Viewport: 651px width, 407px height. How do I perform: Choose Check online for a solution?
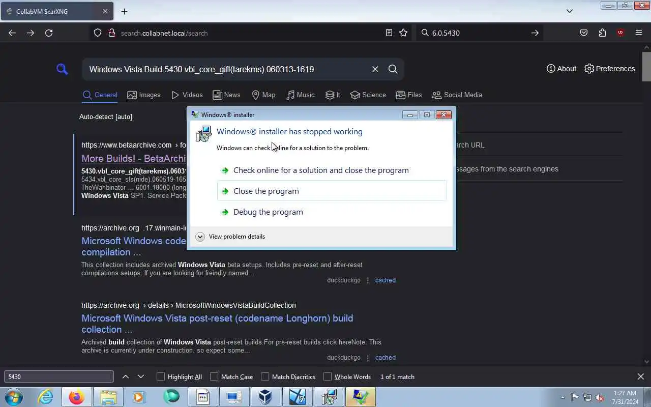pyautogui.click(x=332, y=170)
